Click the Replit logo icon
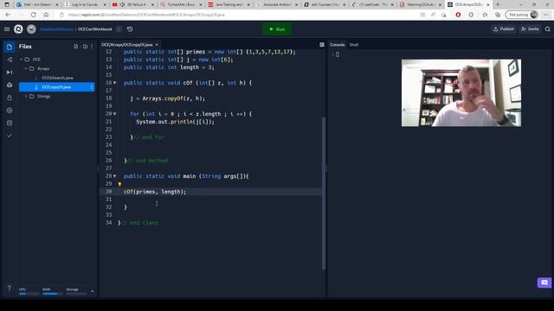This screenshot has height=311, width=554. (18, 29)
